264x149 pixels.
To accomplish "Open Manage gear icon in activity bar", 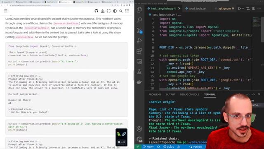I will tap(139, 139).
